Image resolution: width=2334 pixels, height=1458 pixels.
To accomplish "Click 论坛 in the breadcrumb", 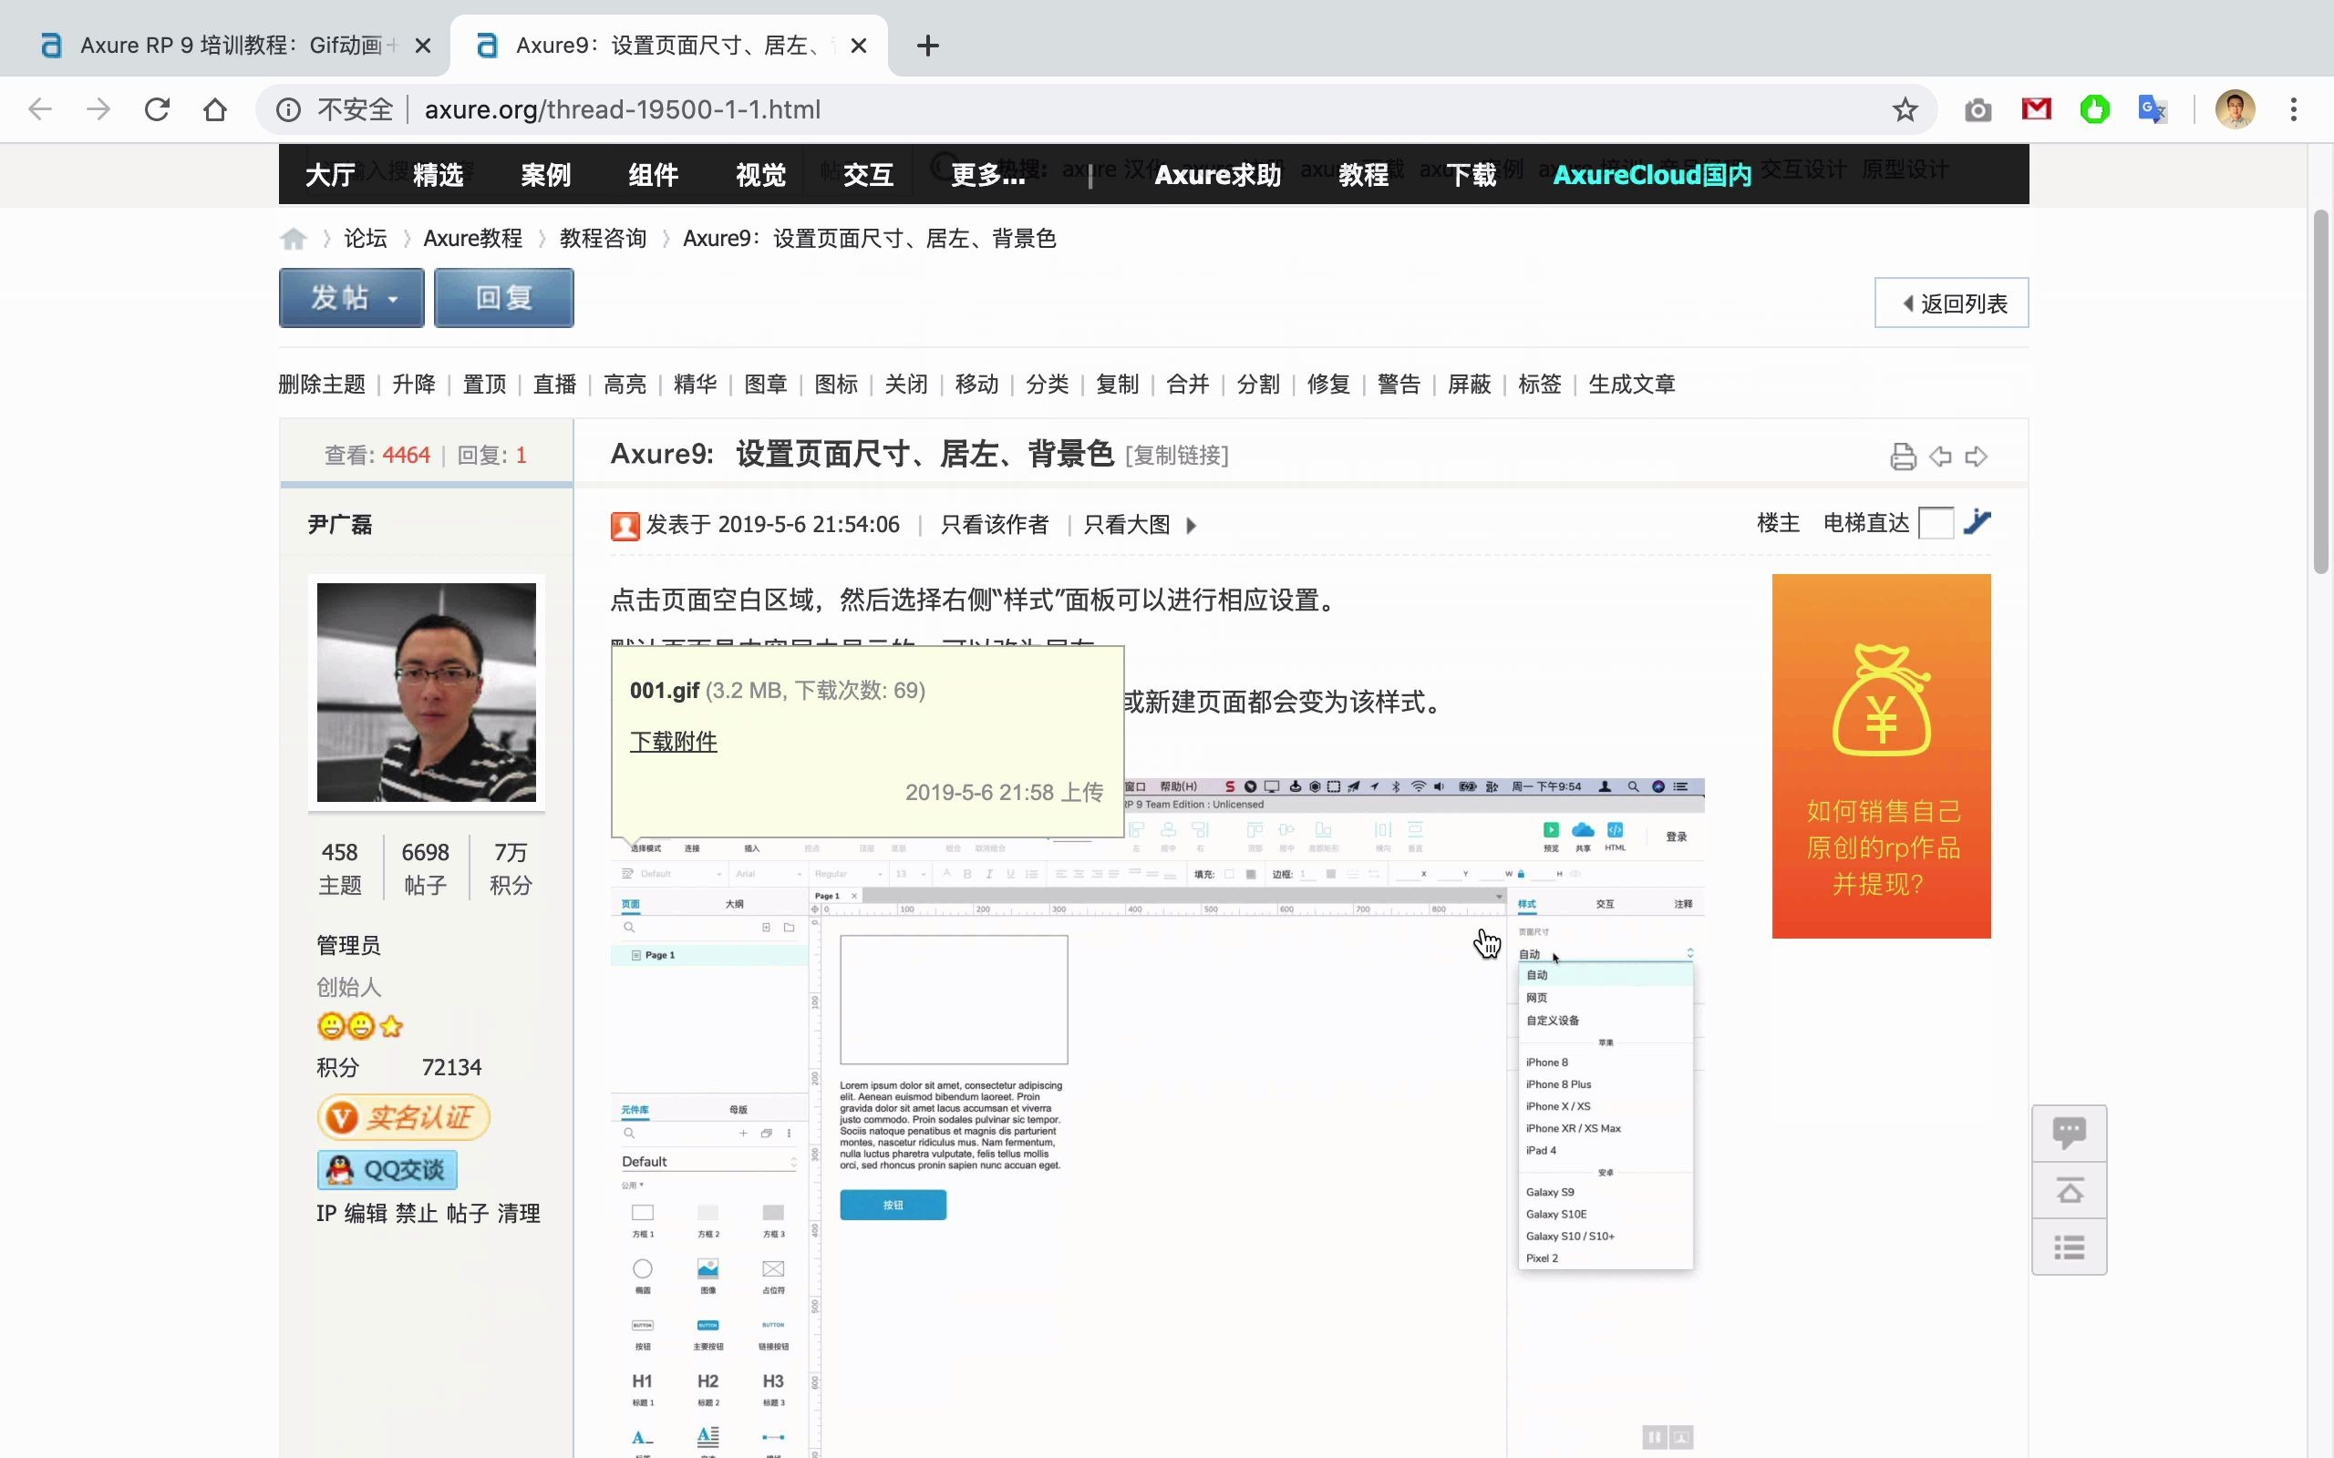I will click(x=366, y=238).
